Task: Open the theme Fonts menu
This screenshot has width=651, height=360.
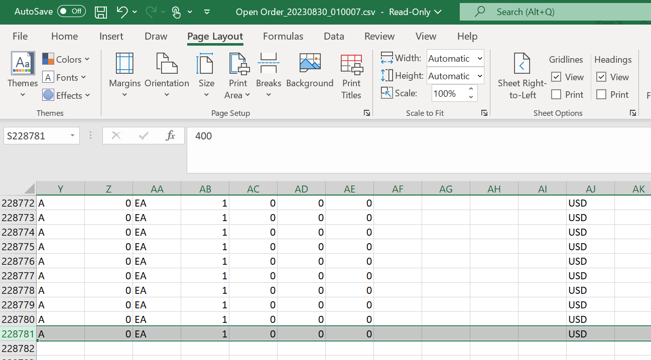Action: tap(64, 77)
